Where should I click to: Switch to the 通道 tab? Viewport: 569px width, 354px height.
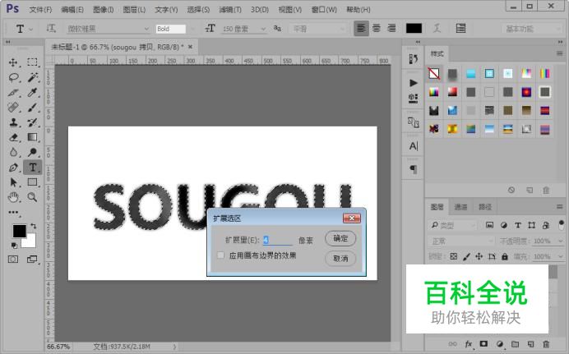[460, 207]
